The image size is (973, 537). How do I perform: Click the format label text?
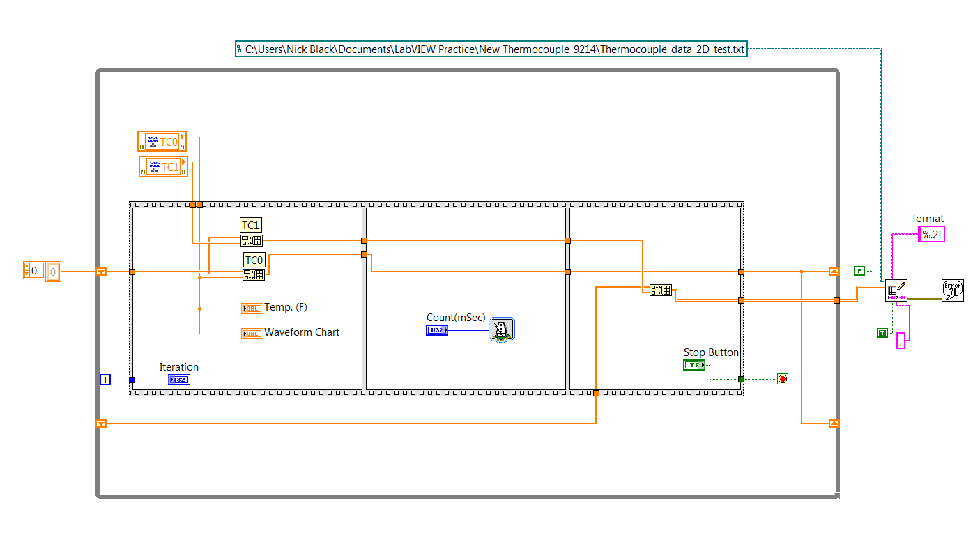[928, 219]
